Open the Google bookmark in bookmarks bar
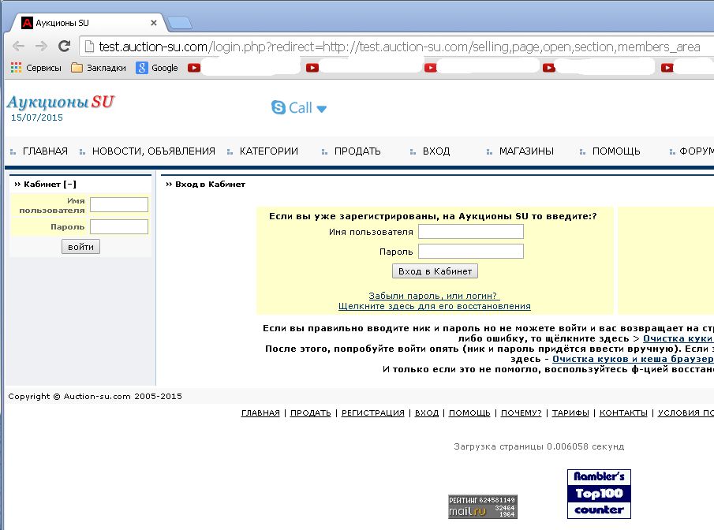Screen dimensions: 714x530 coord(157,68)
